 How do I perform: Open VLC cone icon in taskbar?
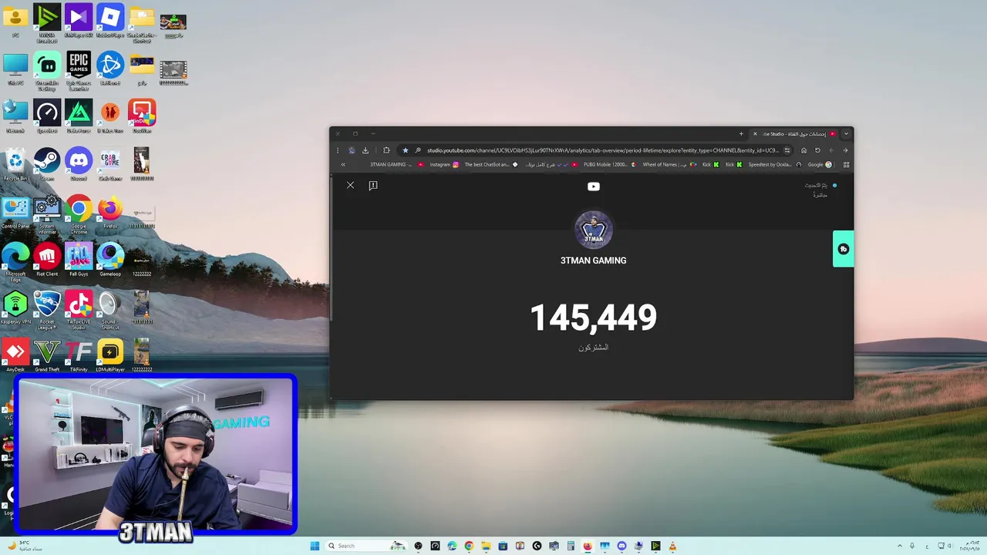pos(672,546)
